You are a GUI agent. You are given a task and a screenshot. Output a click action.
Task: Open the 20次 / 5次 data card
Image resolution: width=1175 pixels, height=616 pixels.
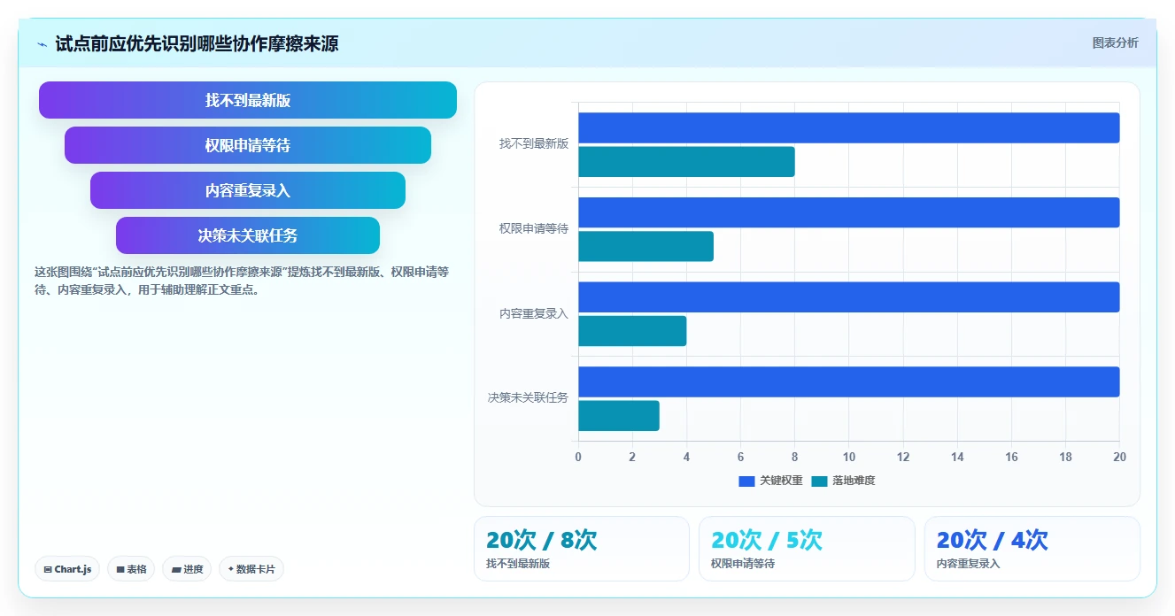[x=807, y=549]
